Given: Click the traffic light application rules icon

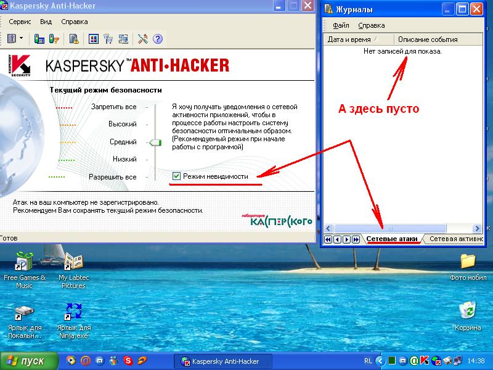Looking at the screenshot, I should pos(39,39).
